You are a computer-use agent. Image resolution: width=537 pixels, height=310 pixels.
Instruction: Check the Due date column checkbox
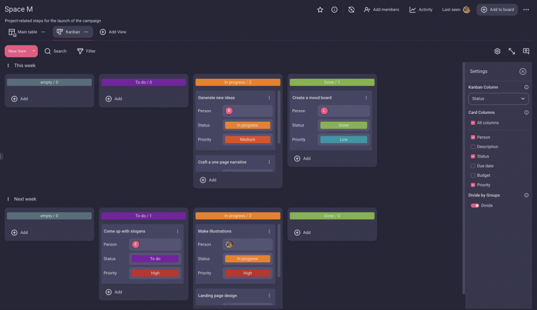pos(473,166)
